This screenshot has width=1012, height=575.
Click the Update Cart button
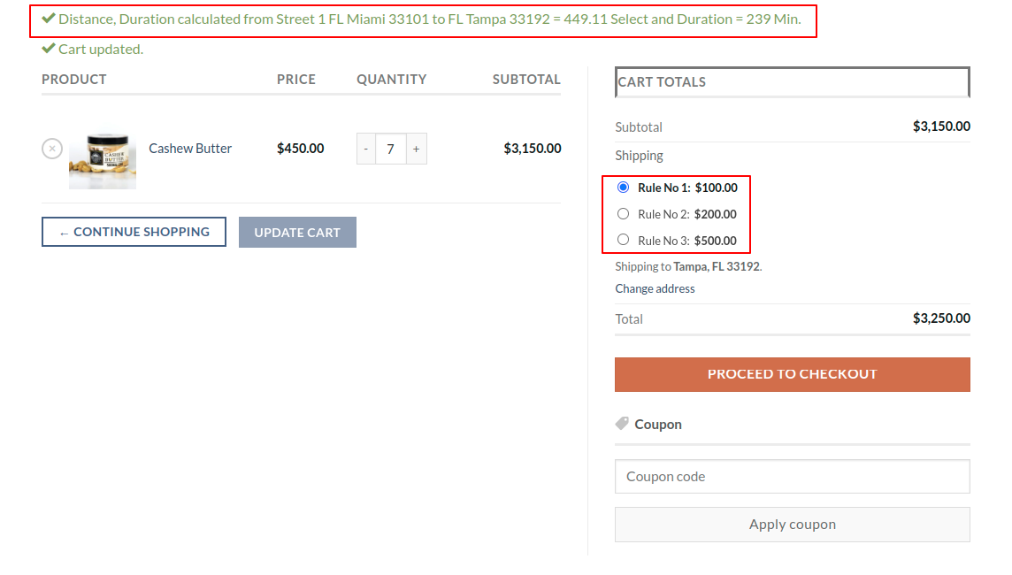point(297,233)
